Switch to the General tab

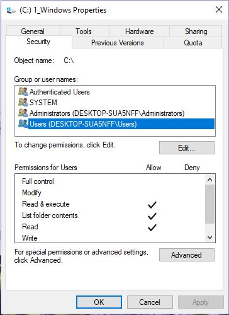coord(33,31)
